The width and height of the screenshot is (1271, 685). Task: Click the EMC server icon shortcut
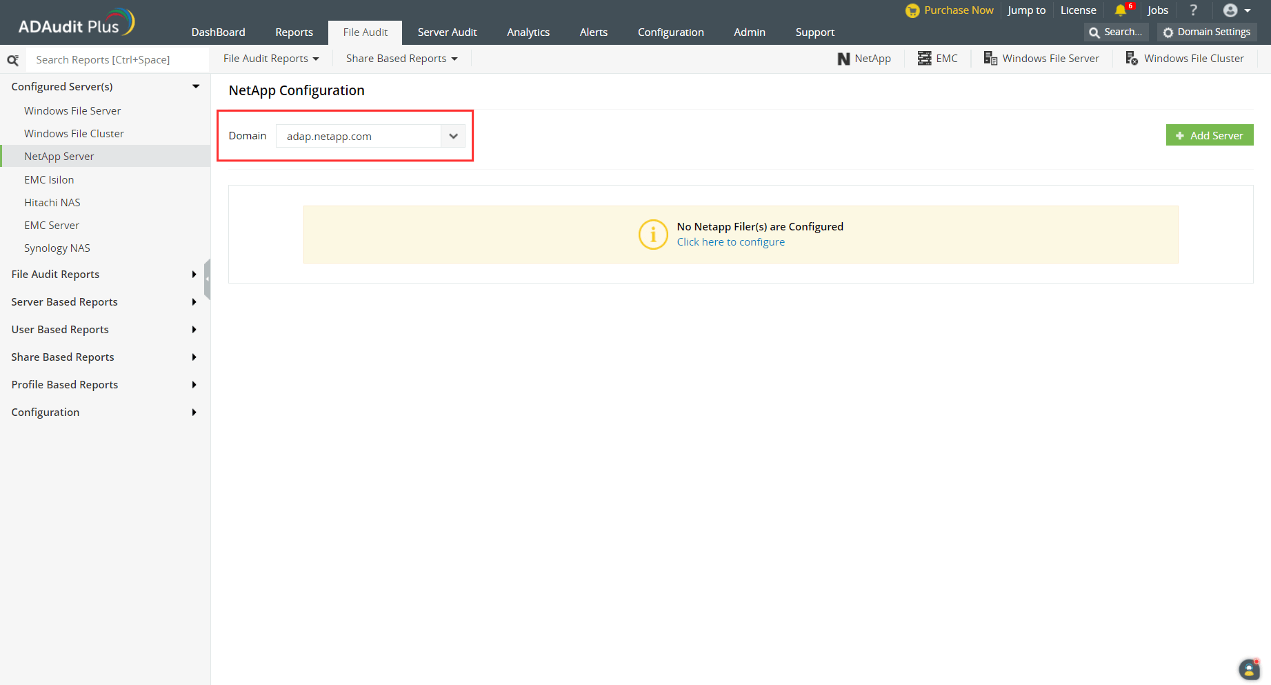[924, 59]
